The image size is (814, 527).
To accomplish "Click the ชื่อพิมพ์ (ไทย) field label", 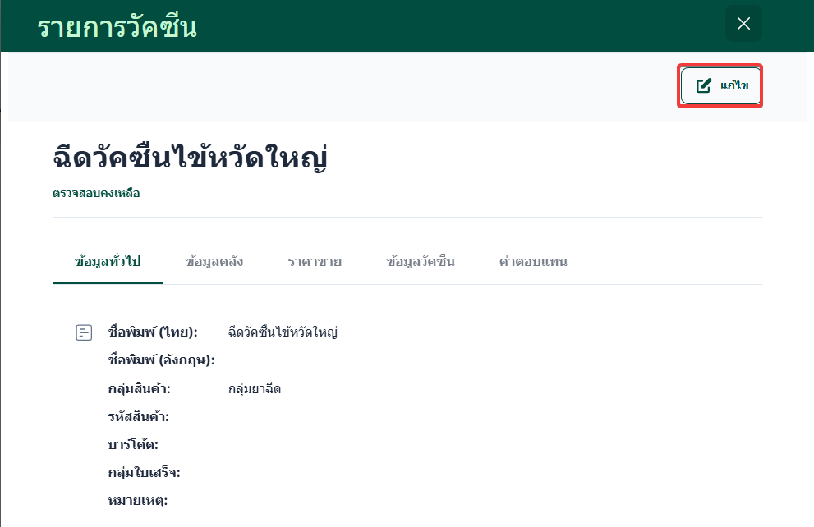I will (154, 332).
